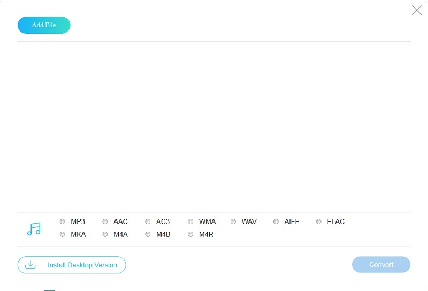Click the FLAC text label
The image size is (428, 291).
pos(336,221)
